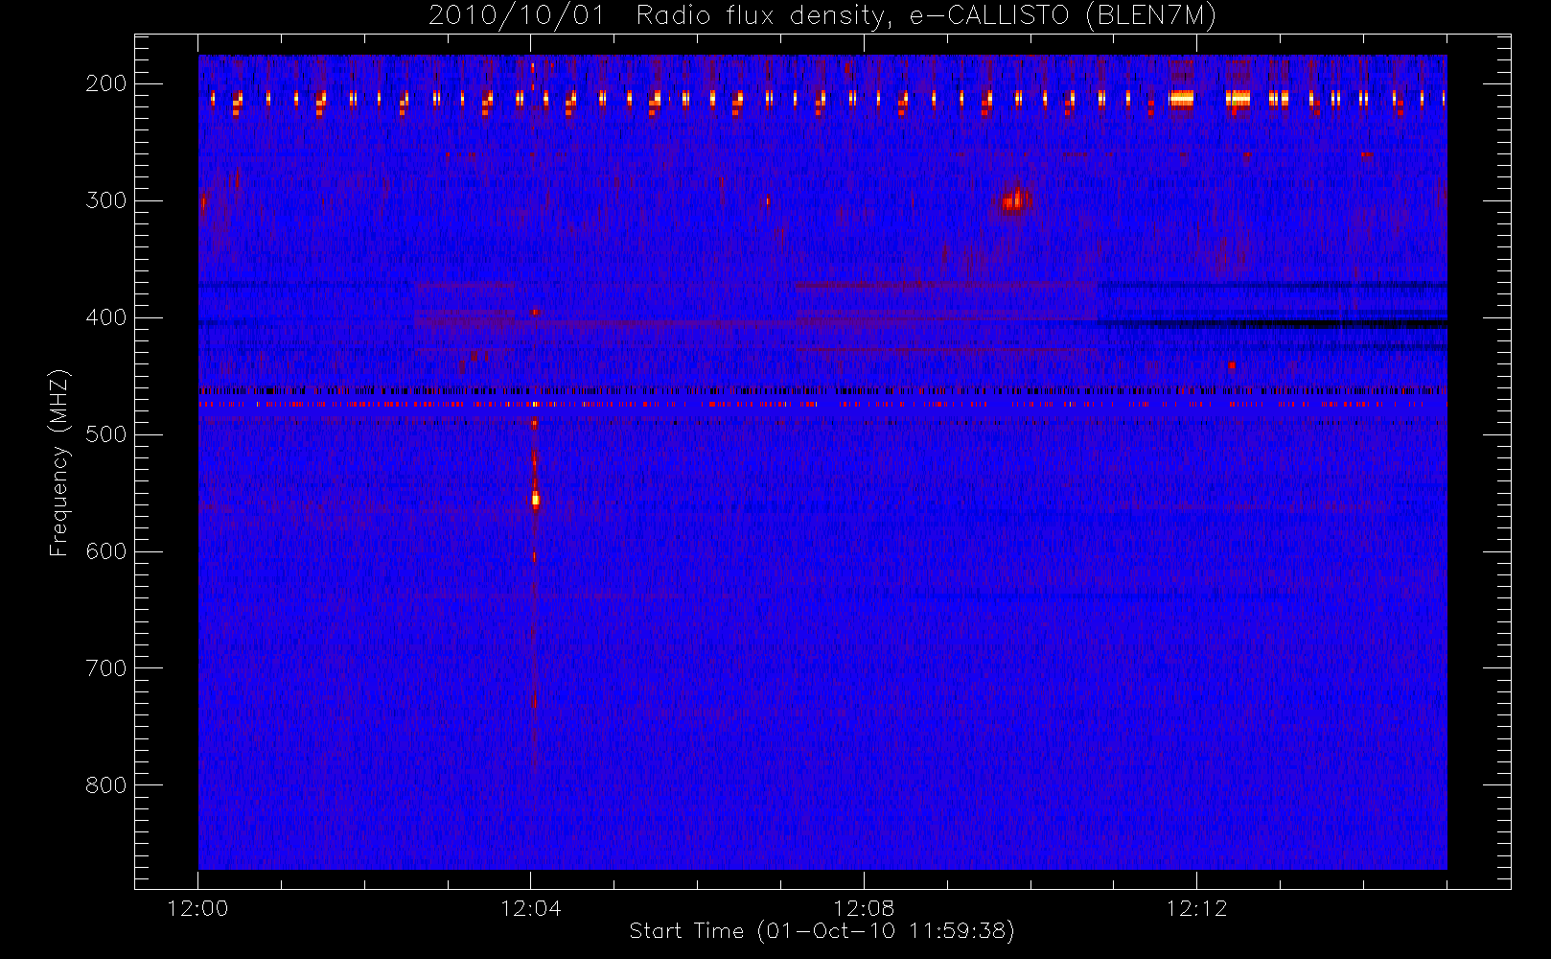Click the 600 frequency tick label
The image size is (1551, 959).
coord(105,551)
